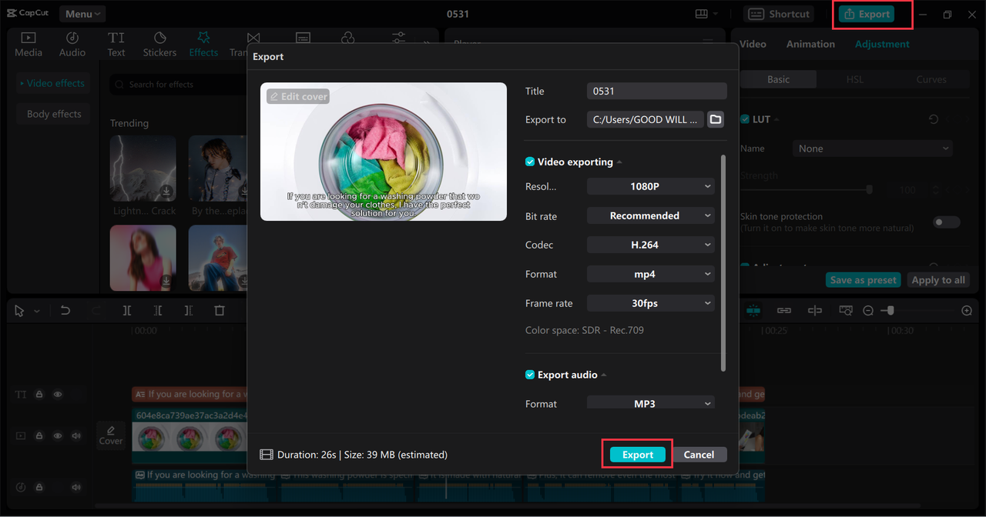
Task: Switch to the Animation tab
Action: pos(810,44)
